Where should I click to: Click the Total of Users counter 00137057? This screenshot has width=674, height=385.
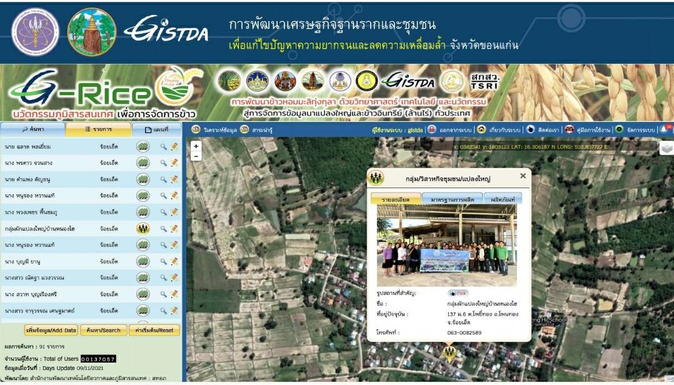(x=98, y=358)
